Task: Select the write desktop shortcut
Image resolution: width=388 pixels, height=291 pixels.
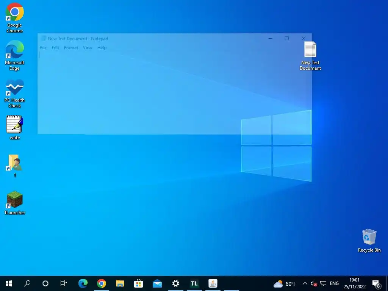Action: point(15,128)
